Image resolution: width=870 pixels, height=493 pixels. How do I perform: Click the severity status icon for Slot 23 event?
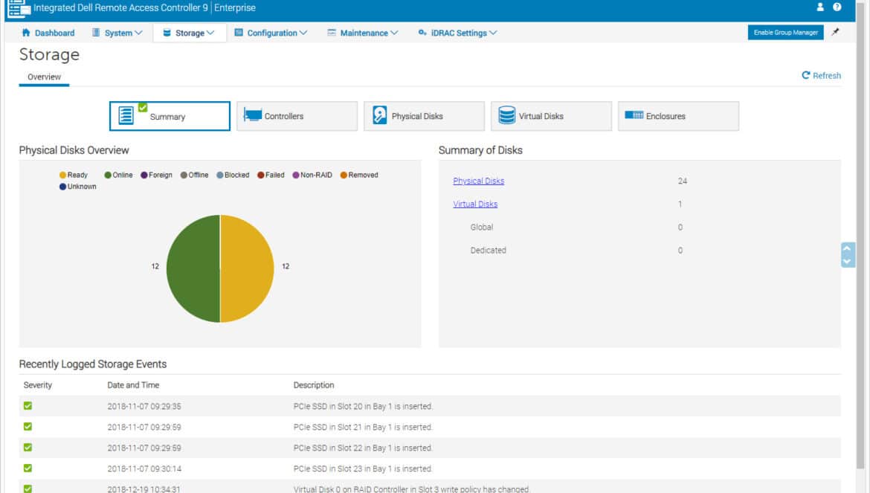(28, 468)
